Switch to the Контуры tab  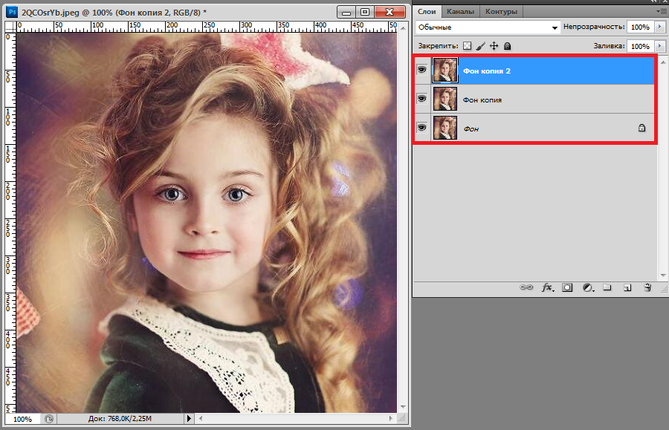[501, 11]
